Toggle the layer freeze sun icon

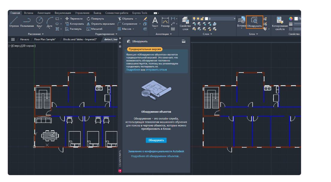pyautogui.click(x=198, y=19)
